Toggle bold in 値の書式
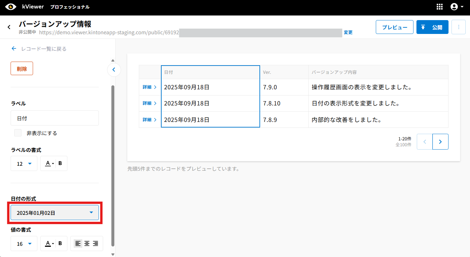 point(60,243)
